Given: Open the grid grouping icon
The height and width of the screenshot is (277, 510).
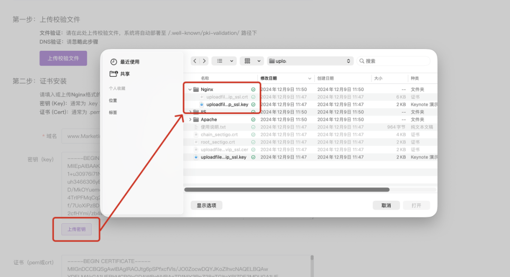Looking at the screenshot, I should [x=247, y=61].
